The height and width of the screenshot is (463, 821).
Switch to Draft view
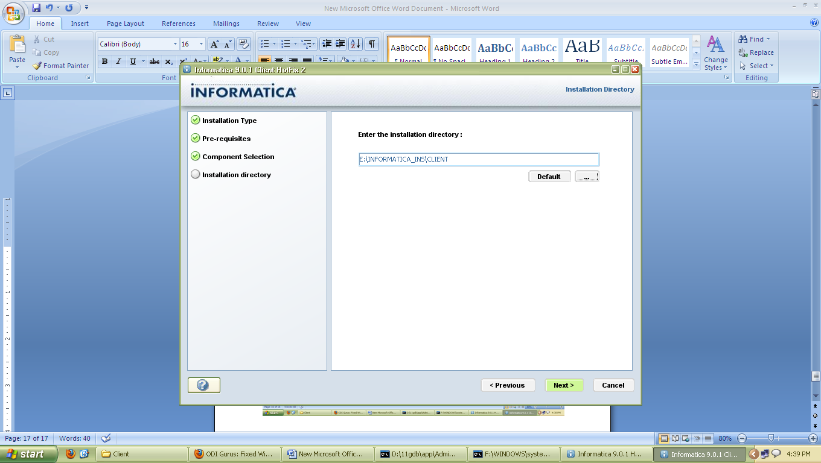(708, 438)
